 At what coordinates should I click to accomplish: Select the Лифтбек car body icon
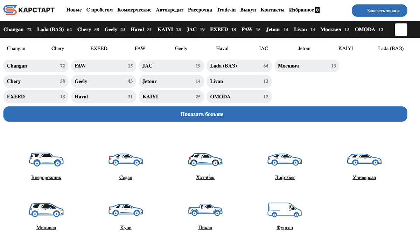point(285,159)
